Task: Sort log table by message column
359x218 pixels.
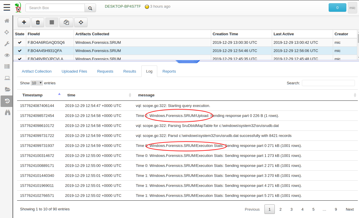Action: pyautogui.click(x=146, y=95)
